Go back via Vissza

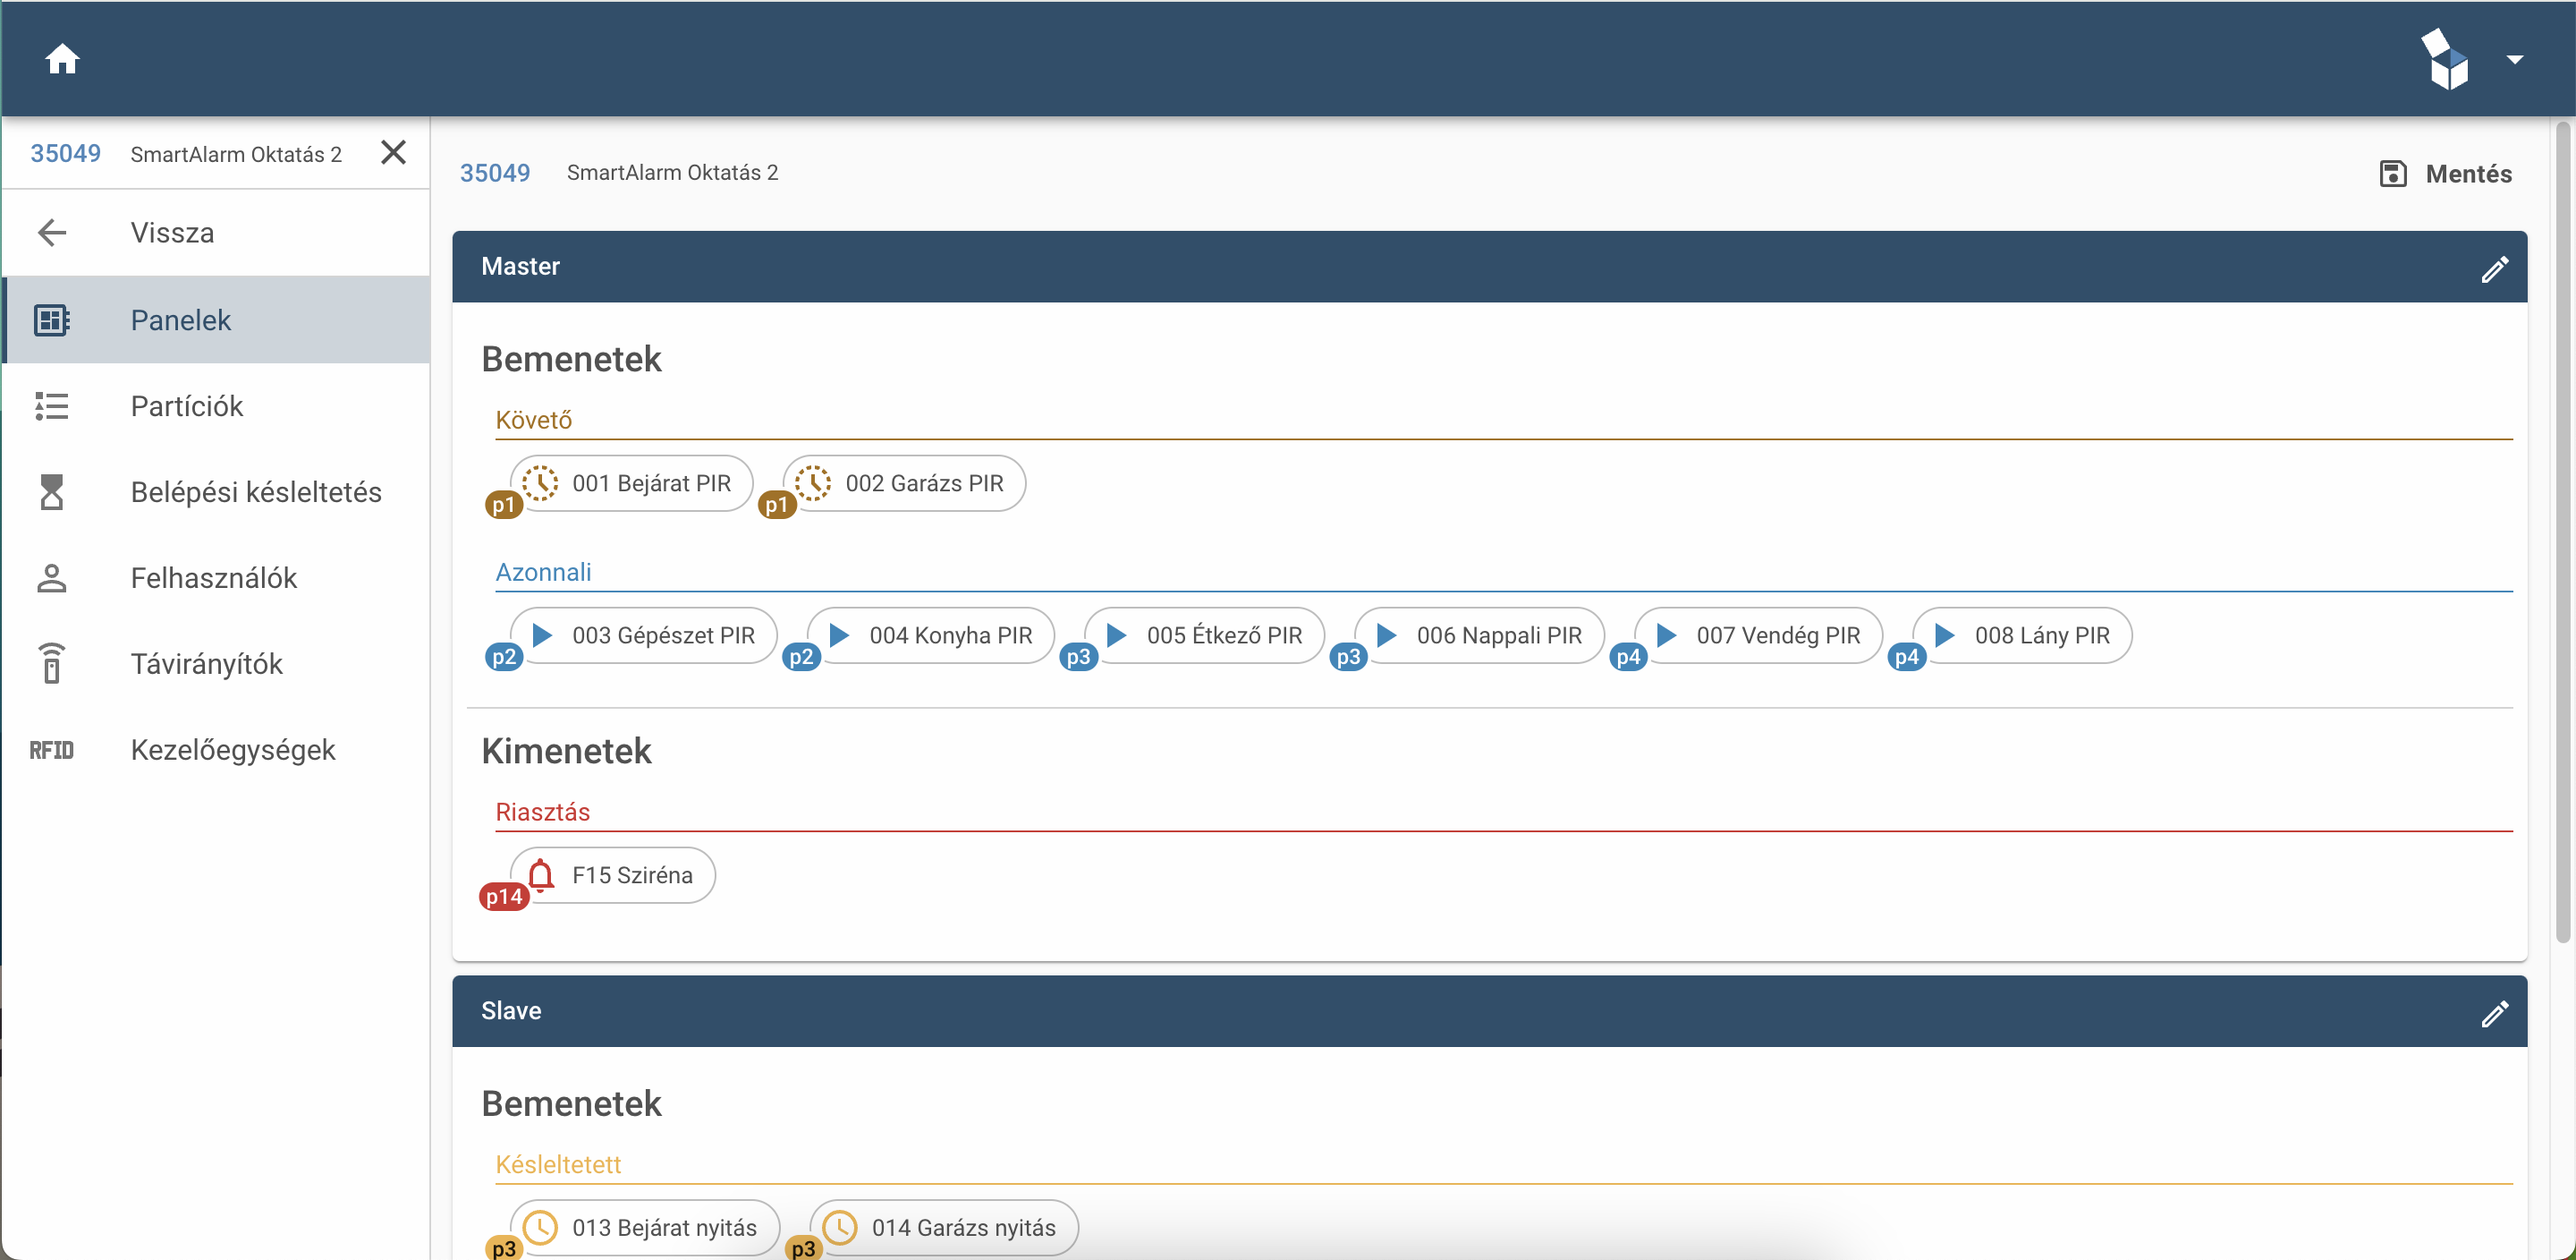(216, 232)
